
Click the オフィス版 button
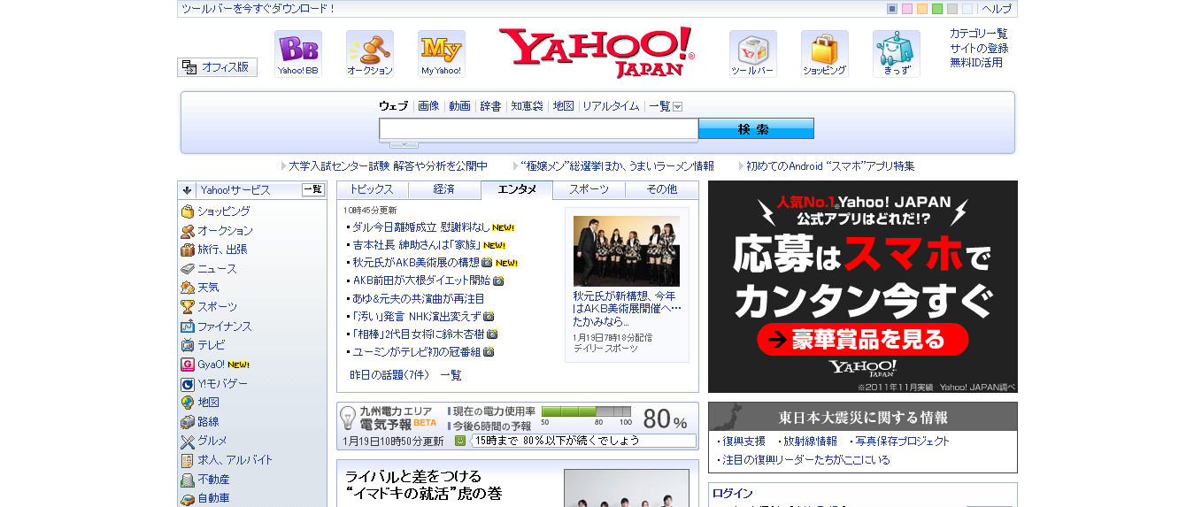(x=217, y=67)
